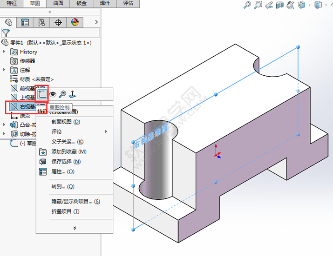Choose 折叠项目 (T) menu entry
Image resolution: width=333 pixels, height=256 pixels.
(75, 211)
